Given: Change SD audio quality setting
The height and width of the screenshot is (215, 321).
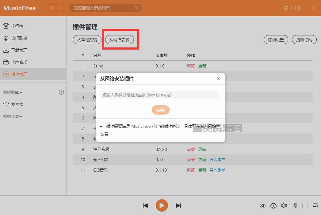Looking at the screenshot, I should 263,205.
